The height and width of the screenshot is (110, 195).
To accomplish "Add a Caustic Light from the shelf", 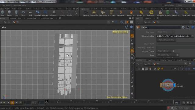I will (176, 13).
